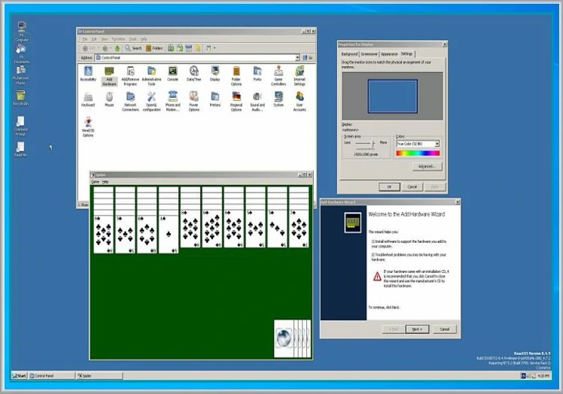Click the monitor preview in Display properties
Image resolution: width=563 pixels, height=394 pixels.
coord(392,96)
